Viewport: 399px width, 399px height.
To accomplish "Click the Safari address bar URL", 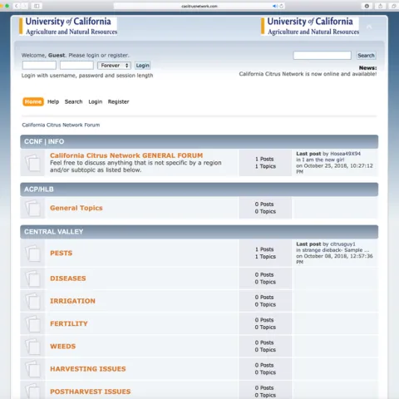I will [x=199, y=6].
